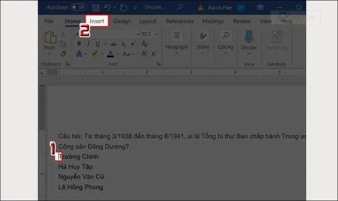Open Customize Quick Access Toolbar dropdown
Image resolution: width=338 pixels, height=201 pixels.
tap(135, 8)
